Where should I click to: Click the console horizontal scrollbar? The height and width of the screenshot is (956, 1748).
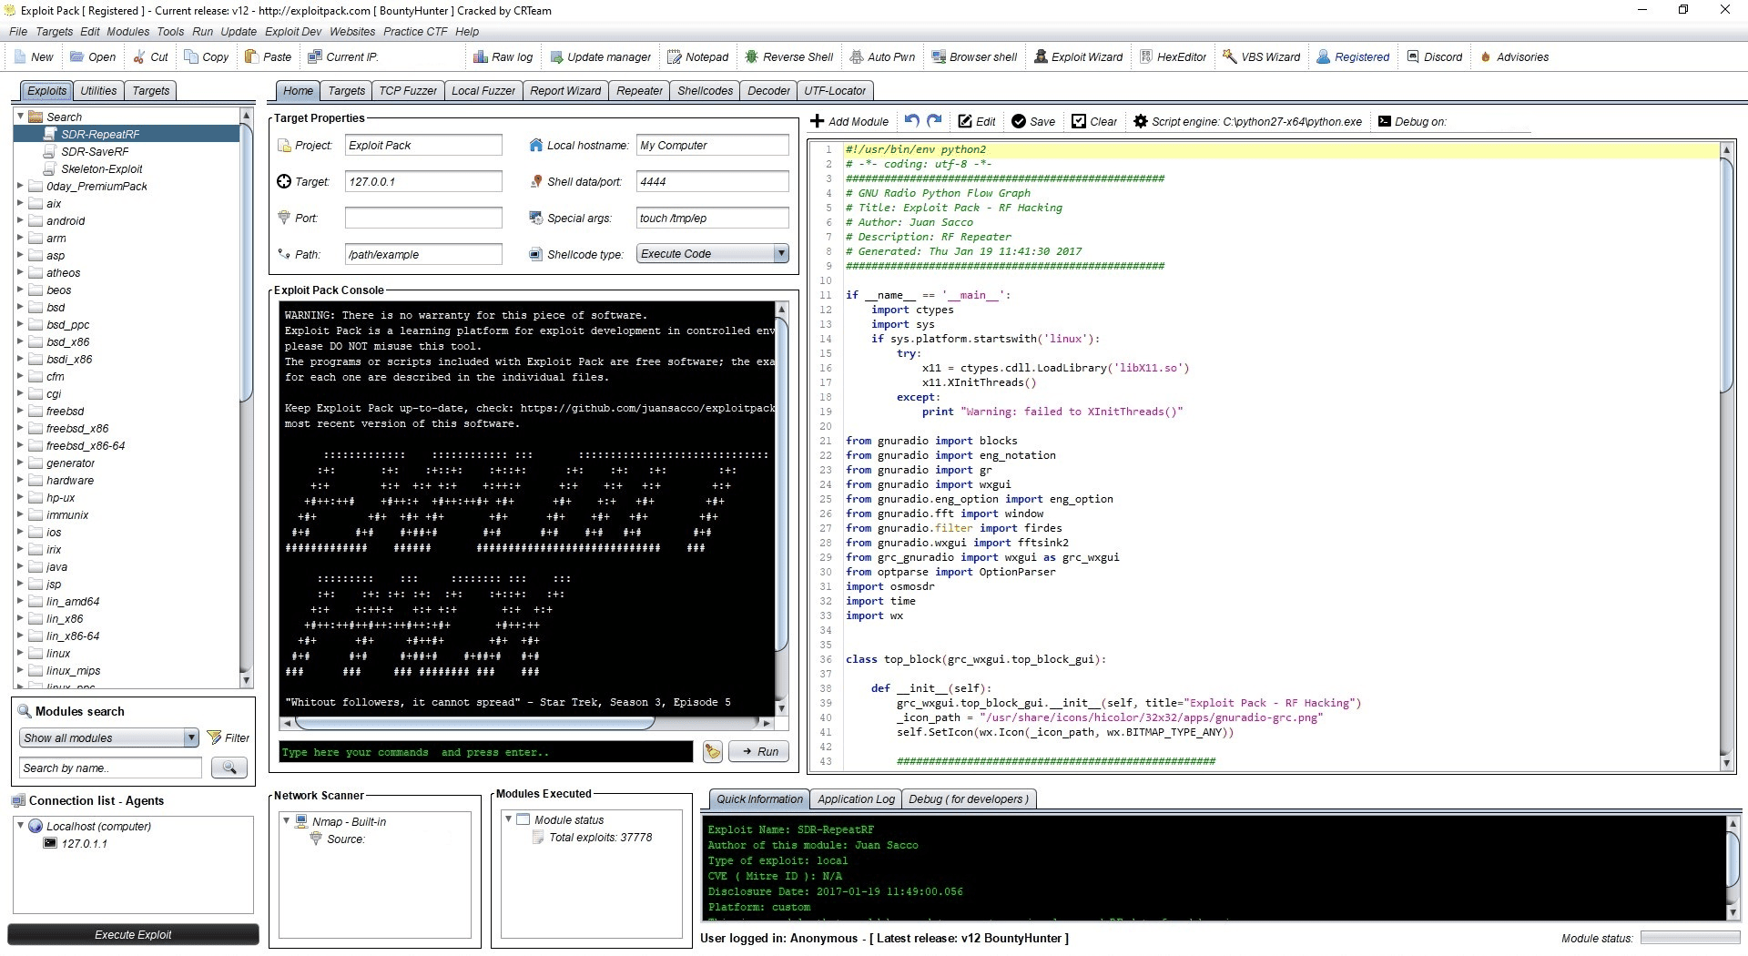point(473,723)
